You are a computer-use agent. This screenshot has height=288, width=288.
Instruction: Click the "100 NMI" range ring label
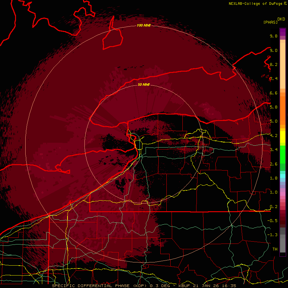(x=144, y=25)
